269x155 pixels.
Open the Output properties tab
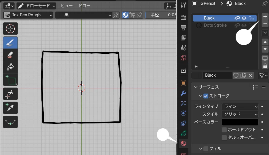[183, 28]
